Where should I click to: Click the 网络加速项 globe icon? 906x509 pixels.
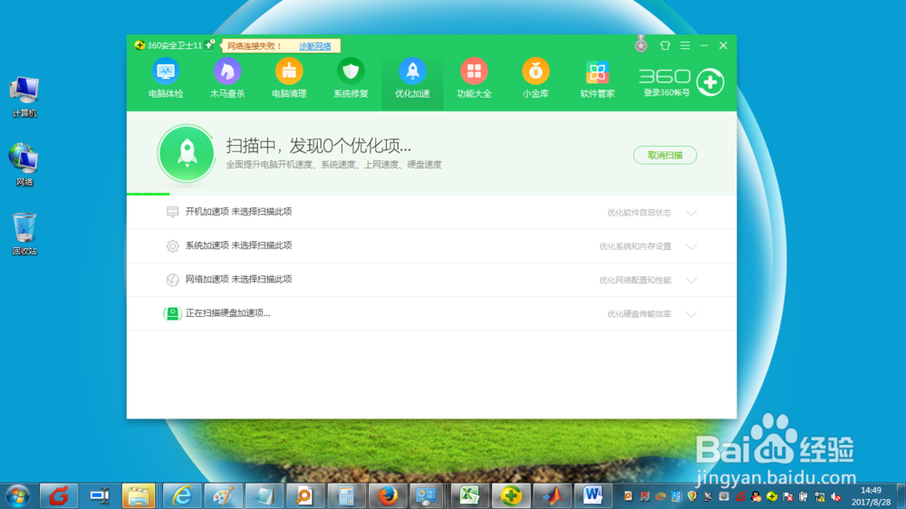click(x=172, y=280)
